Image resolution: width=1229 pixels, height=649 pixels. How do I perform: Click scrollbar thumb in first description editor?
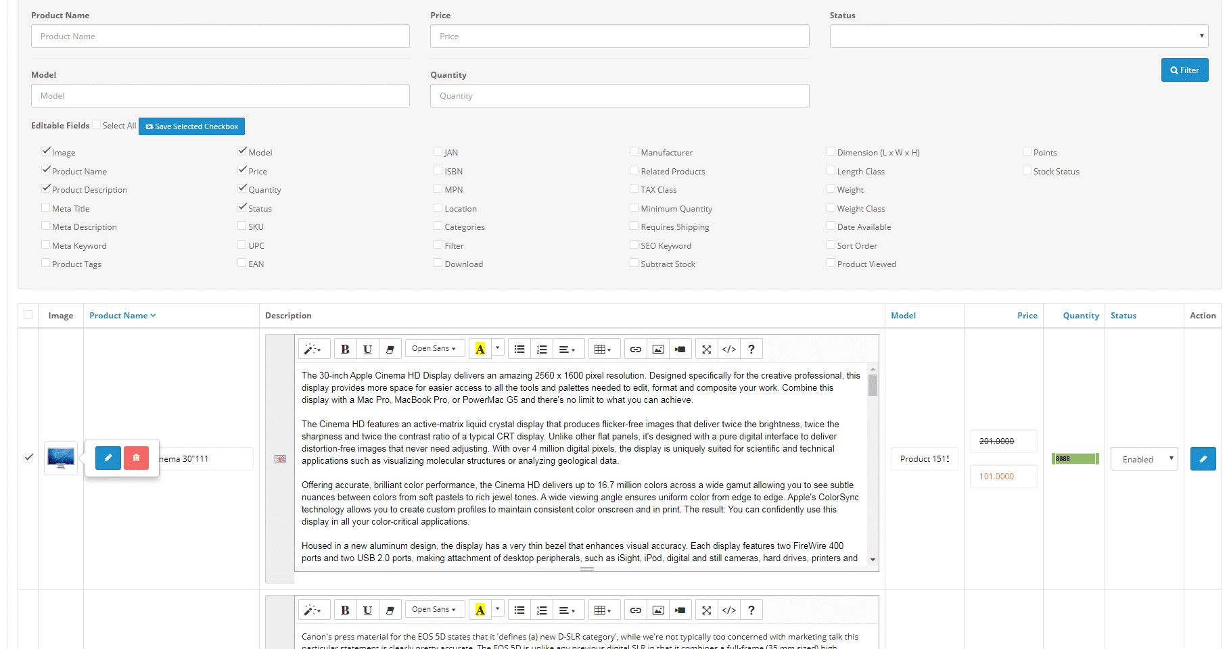873,385
